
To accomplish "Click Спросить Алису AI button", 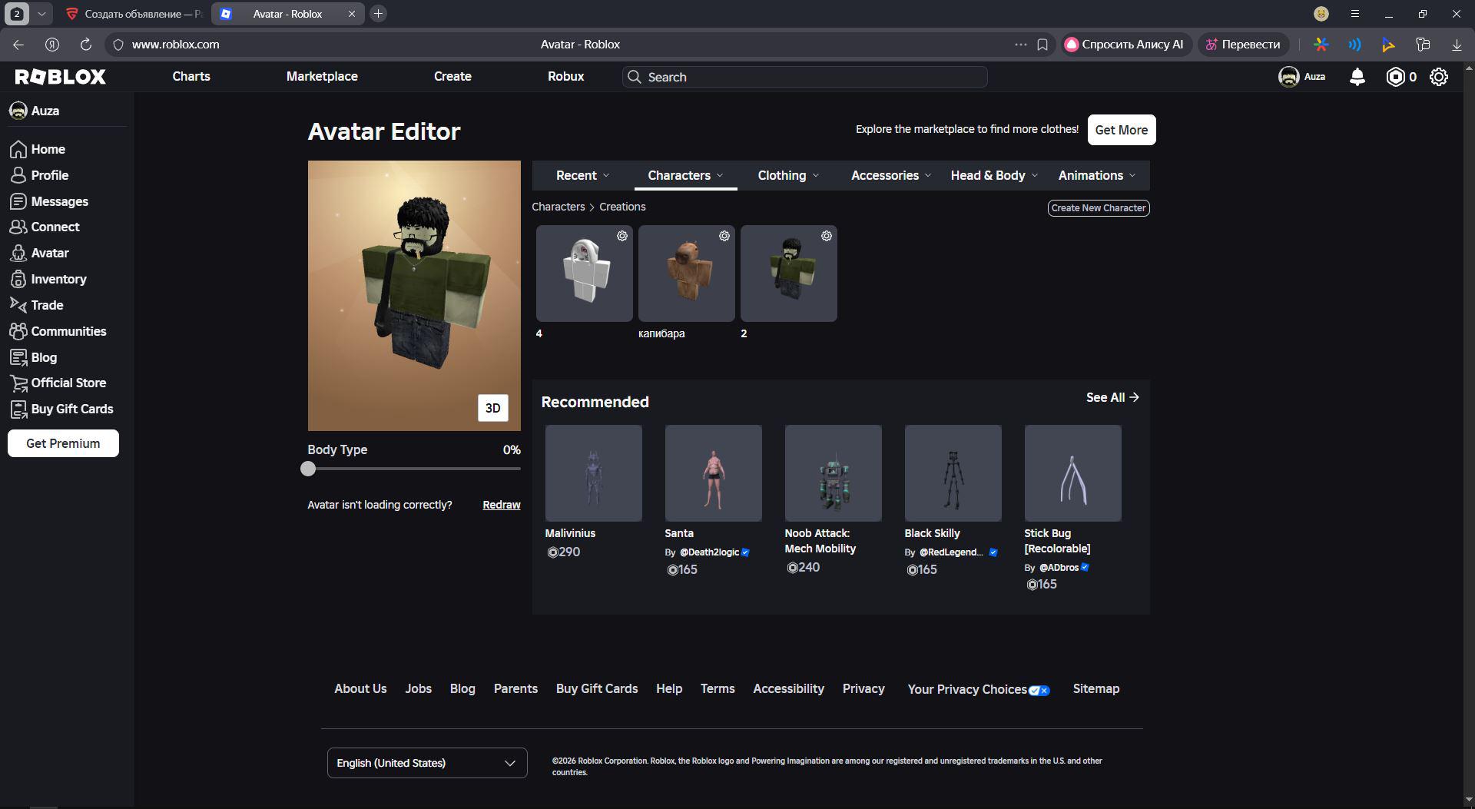I will 1126,45.
